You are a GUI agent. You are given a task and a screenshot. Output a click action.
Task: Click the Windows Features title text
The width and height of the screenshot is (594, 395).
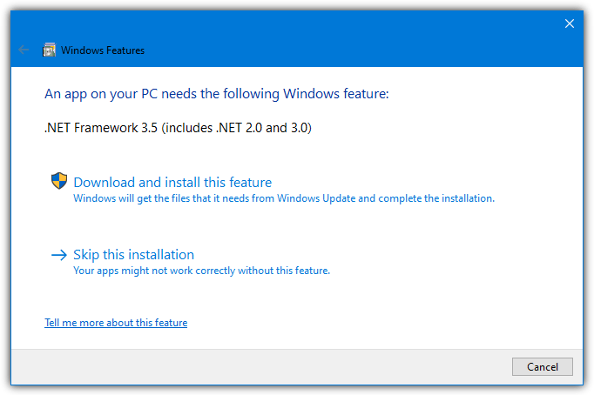103,50
